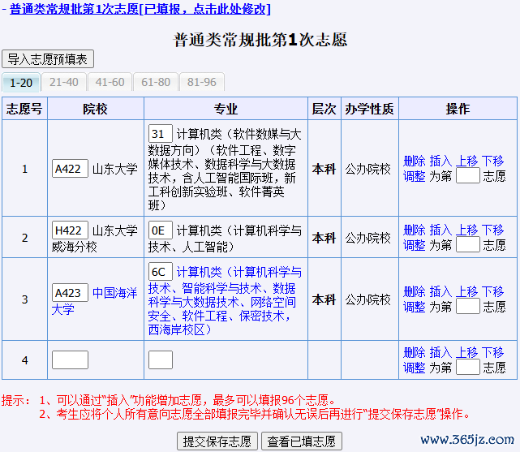520x452 pixels.
Task: Switch to the 41-60 tab
Action: pos(110,82)
